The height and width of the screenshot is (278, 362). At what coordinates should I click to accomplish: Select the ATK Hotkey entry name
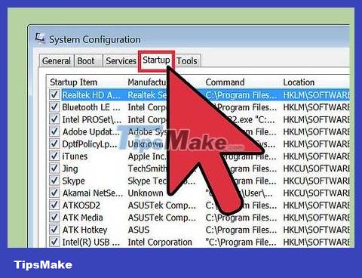tap(84, 230)
